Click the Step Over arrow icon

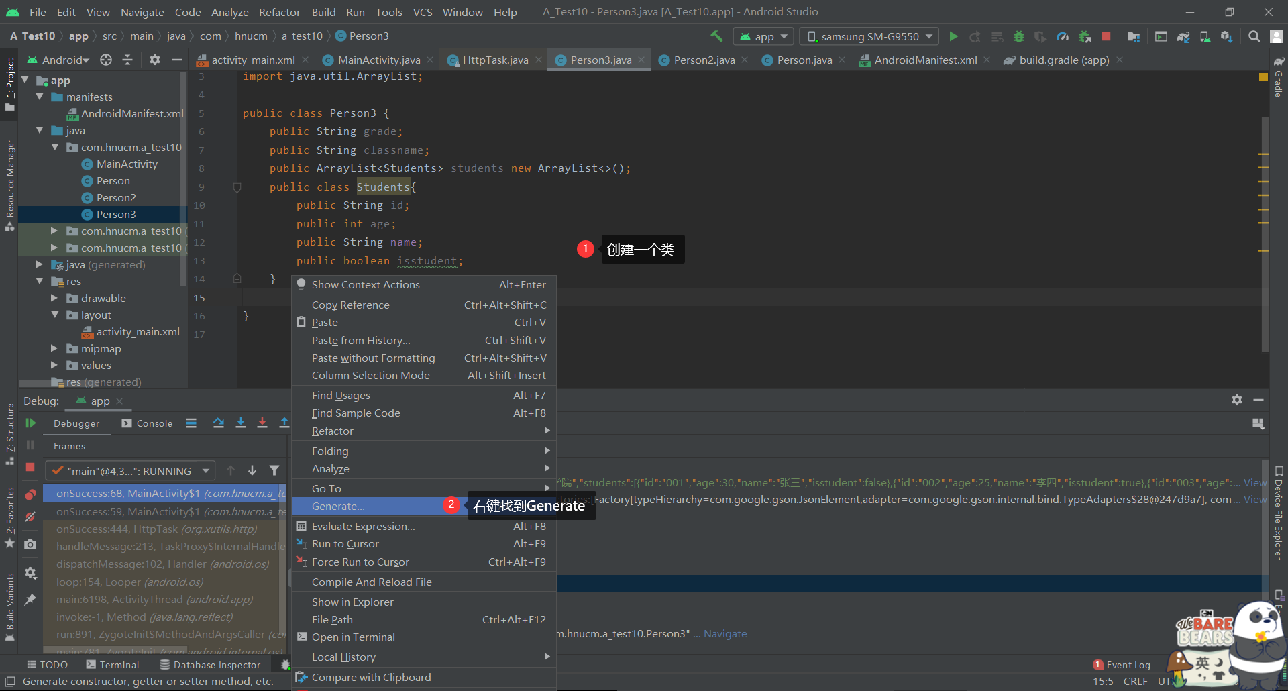click(219, 423)
